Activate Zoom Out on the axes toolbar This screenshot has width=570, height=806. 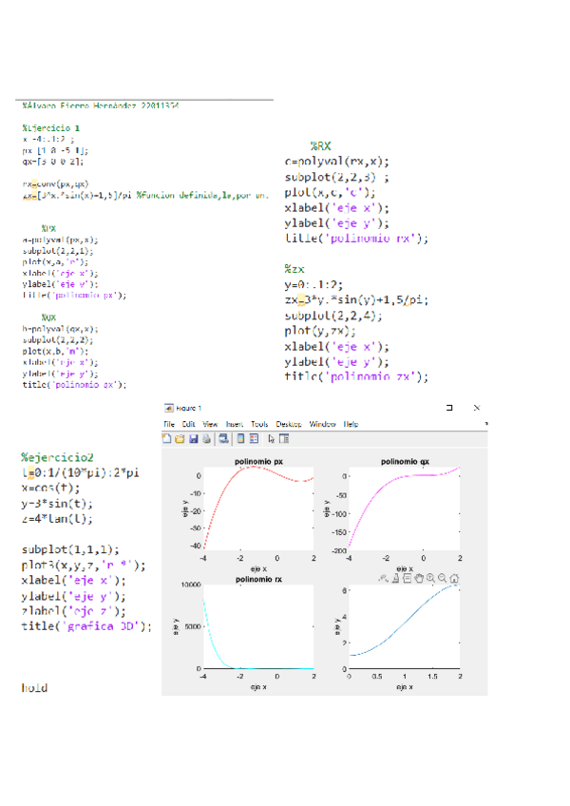point(444,577)
